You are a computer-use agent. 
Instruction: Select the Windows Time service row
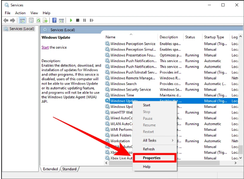[171, 95]
